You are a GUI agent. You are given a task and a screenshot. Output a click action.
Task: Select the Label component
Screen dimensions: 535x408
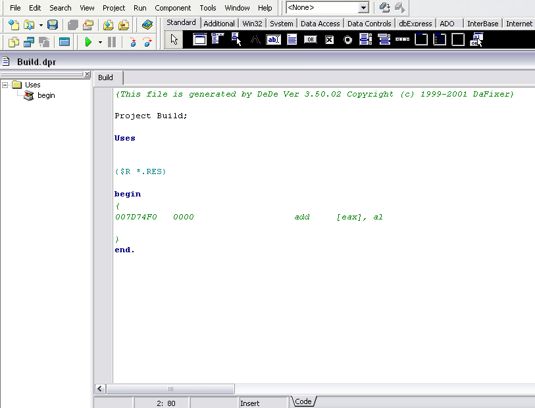tap(255, 39)
